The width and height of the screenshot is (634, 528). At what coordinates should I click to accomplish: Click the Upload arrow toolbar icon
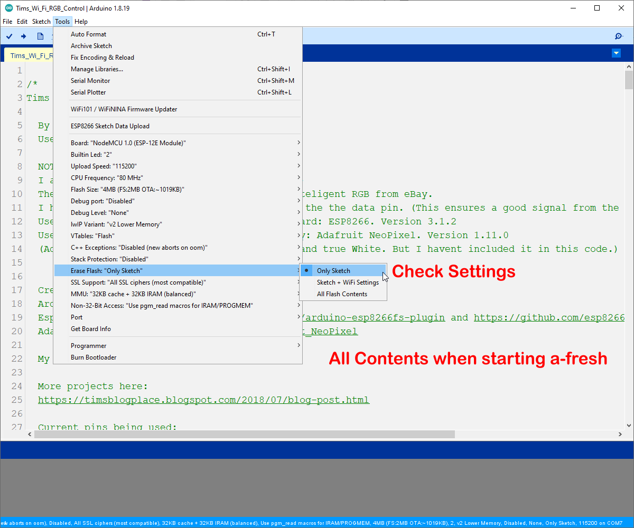point(24,36)
